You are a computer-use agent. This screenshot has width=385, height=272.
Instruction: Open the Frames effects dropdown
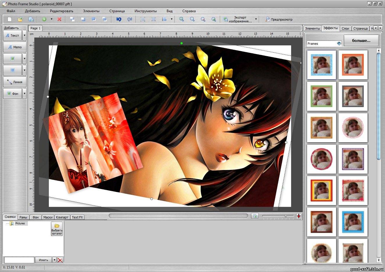[x=339, y=44]
